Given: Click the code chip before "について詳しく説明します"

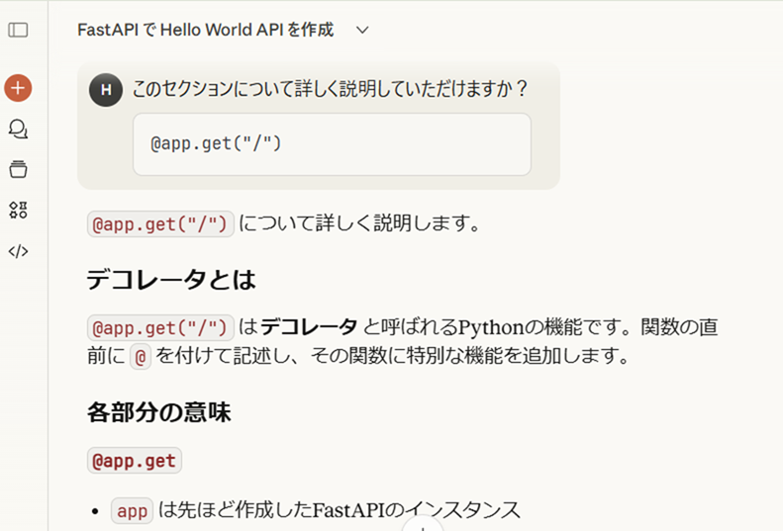Looking at the screenshot, I should tap(160, 224).
